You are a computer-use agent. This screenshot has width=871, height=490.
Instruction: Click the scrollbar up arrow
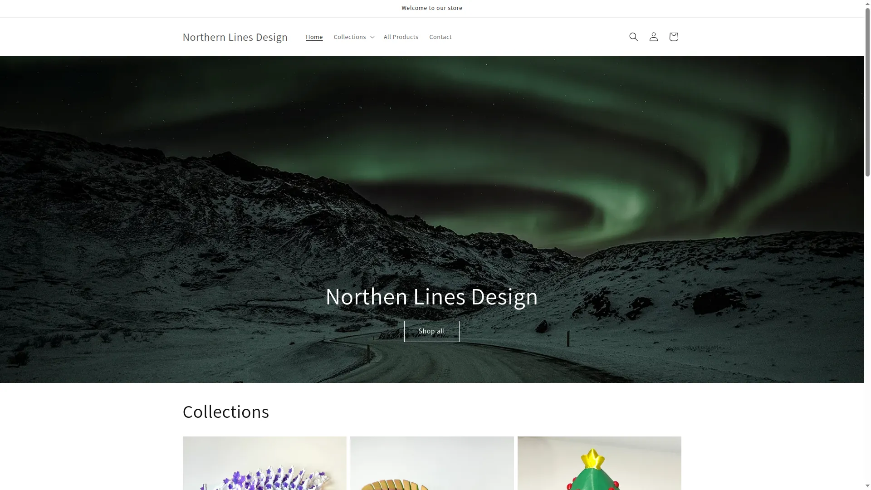pyautogui.click(x=867, y=3)
